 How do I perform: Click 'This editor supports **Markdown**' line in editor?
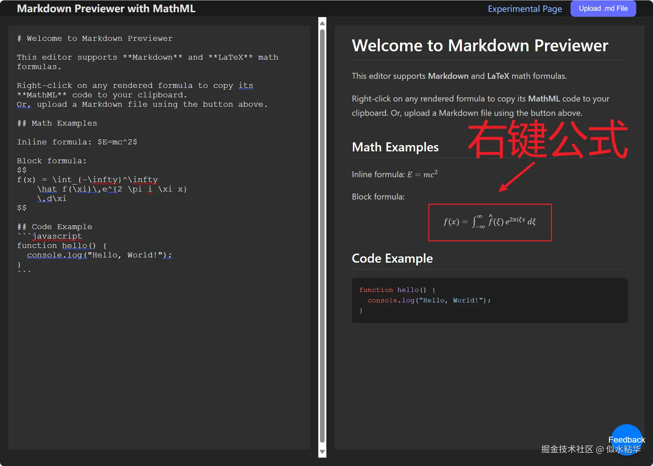click(147, 57)
